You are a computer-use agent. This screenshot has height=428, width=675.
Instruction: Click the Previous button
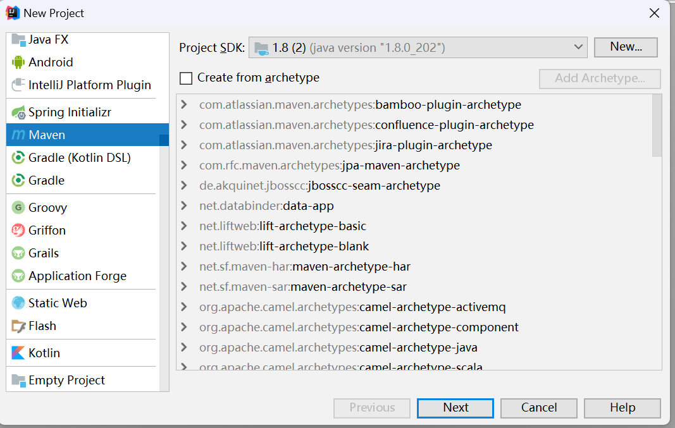372,408
